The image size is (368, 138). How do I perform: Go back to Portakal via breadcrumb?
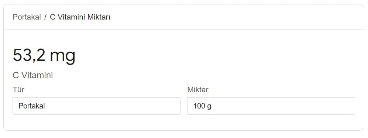click(x=27, y=17)
